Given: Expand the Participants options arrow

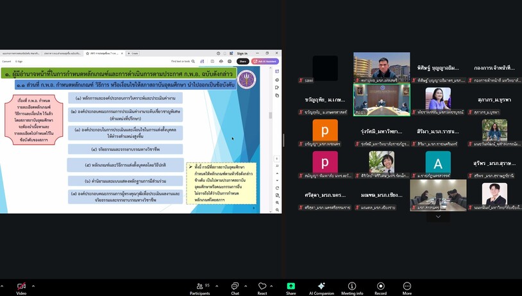Looking at the screenshot, I should 217,286.
